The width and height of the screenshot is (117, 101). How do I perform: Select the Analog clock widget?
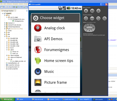pyautogui.click(x=56, y=28)
